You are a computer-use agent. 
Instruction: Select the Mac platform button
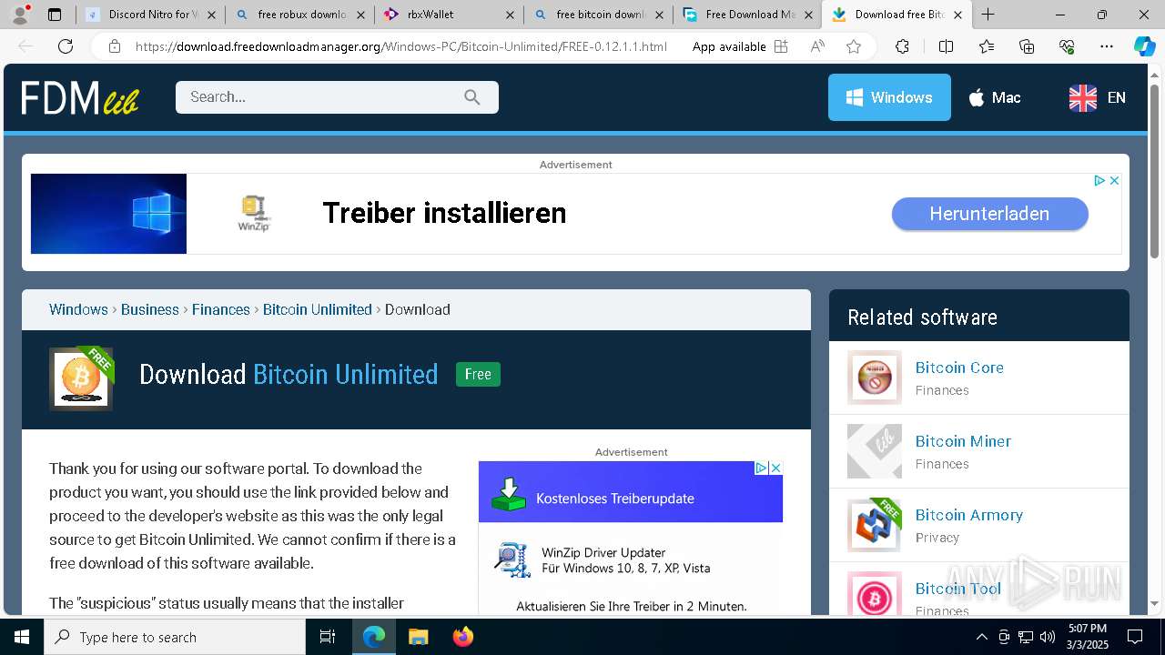pyautogui.click(x=994, y=97)
